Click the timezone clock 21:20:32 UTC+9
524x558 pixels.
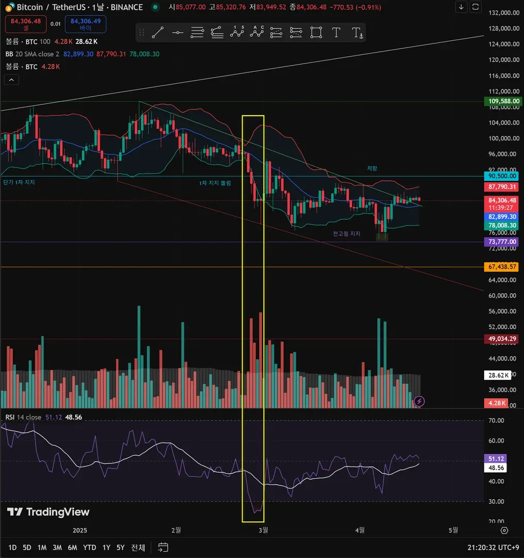[x=493, y=547]
